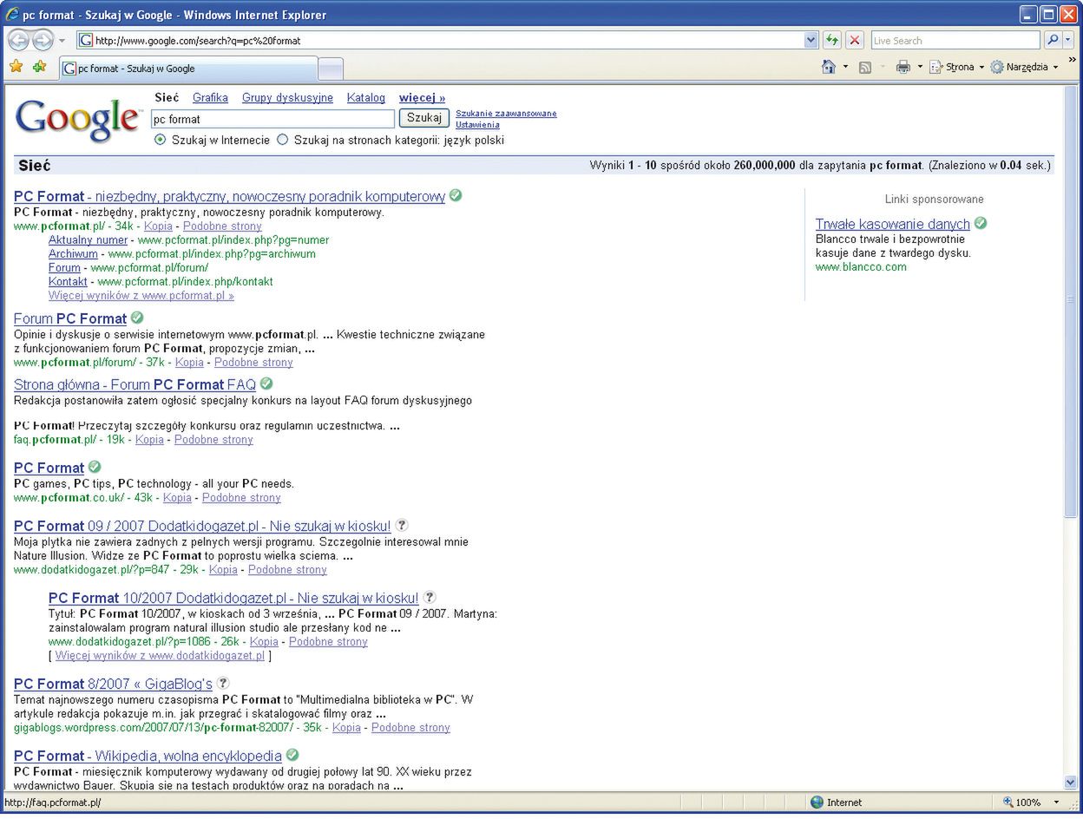Open Szukanie zaawansowane link
The height and width of the screenshot is (832, 1083).
506,114
